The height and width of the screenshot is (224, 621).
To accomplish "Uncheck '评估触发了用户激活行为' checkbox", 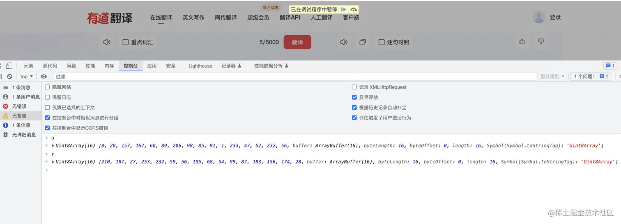I will [354, 118].
